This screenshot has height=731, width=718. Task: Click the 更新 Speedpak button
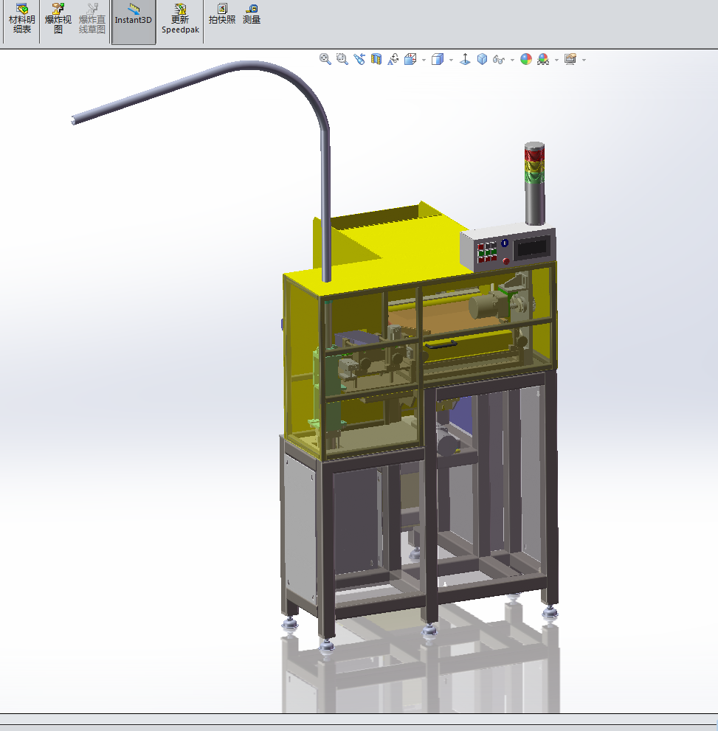click(x=179, y=21)
